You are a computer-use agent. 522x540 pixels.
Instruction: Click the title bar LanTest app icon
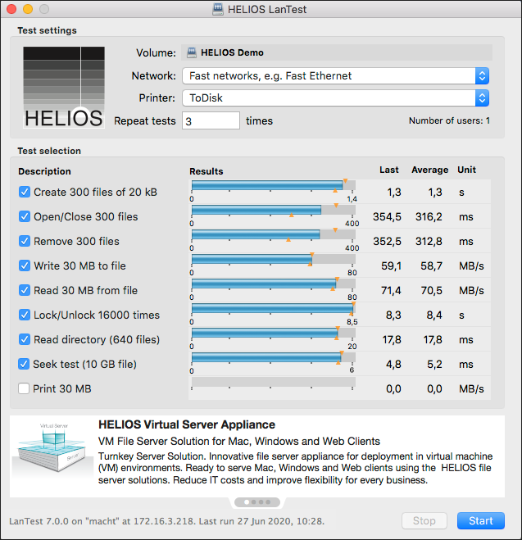click(x=218, y=9)
